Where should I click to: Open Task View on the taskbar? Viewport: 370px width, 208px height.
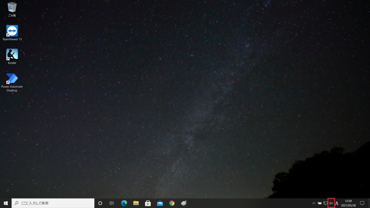(112, 203)
